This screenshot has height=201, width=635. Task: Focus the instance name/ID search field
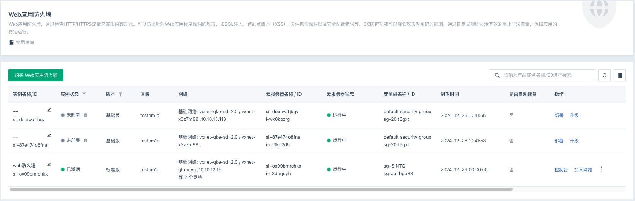(542, 75)
